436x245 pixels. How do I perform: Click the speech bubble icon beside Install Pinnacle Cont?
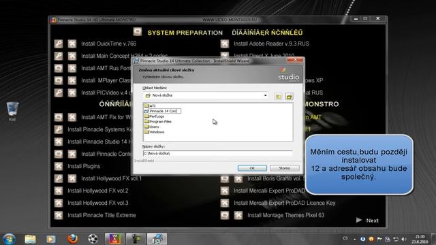coord(59,154)
